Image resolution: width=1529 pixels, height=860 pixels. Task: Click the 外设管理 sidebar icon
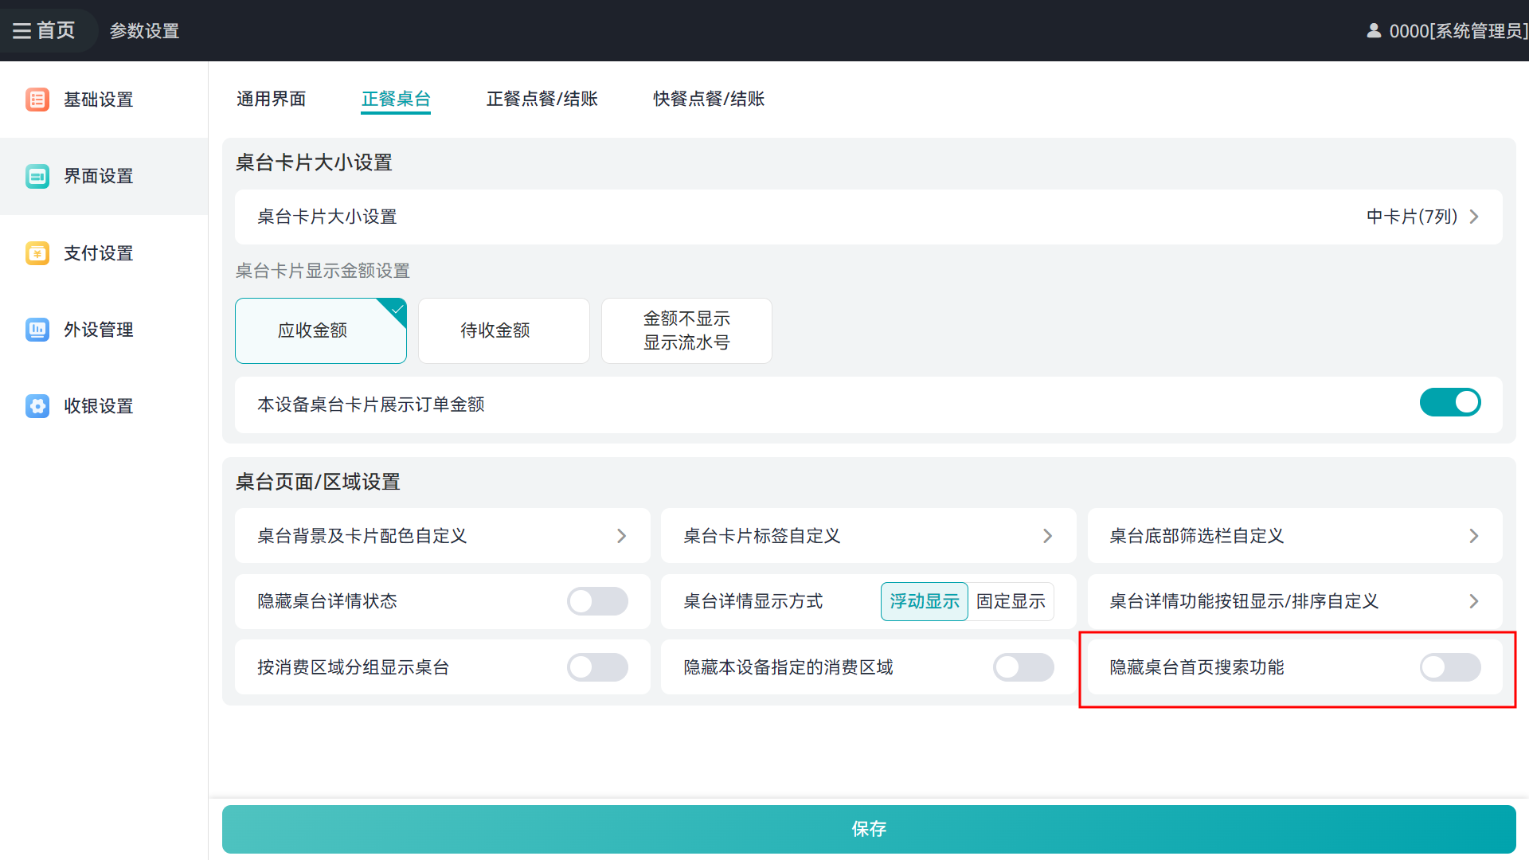[37, 330]
